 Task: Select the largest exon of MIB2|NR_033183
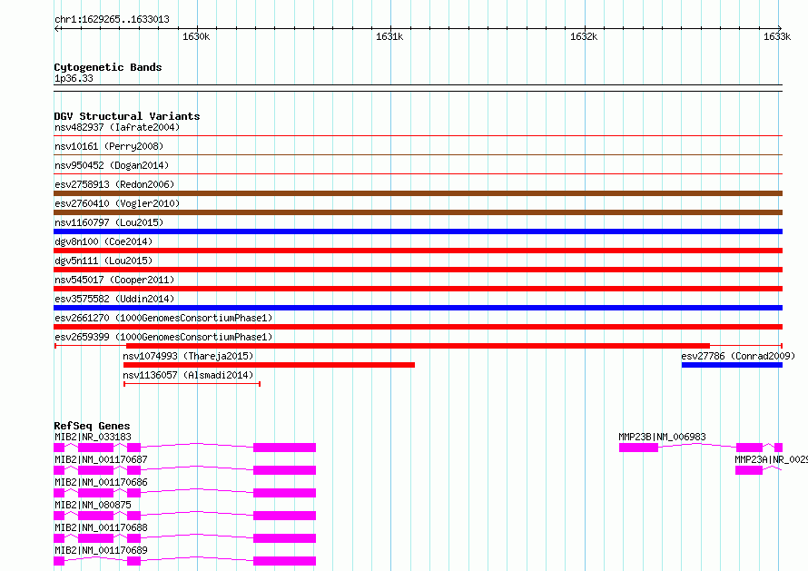(284, 448)
